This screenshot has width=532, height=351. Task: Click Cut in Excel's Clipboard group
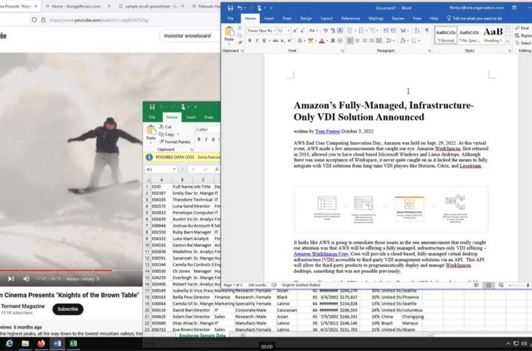165,127
